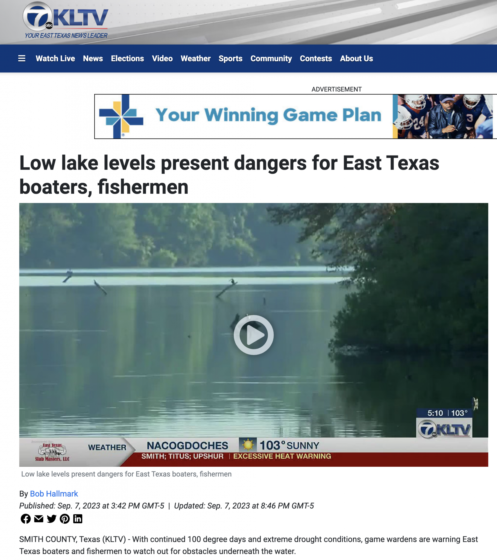Share article on Facebook
Viewport: 497px width, 560px height.
pos(26,519)
